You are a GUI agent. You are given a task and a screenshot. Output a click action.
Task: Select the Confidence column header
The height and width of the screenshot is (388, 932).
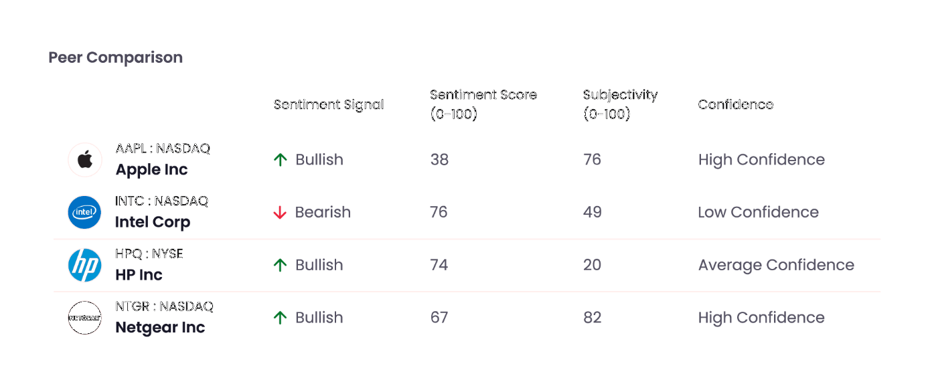(x=735, y=105)
